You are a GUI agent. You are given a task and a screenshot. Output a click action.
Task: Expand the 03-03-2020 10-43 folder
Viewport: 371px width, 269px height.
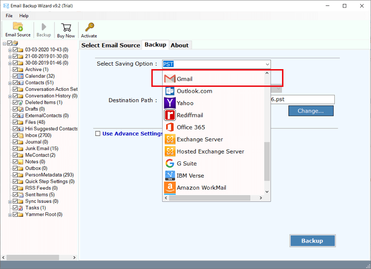click(10, 50)
